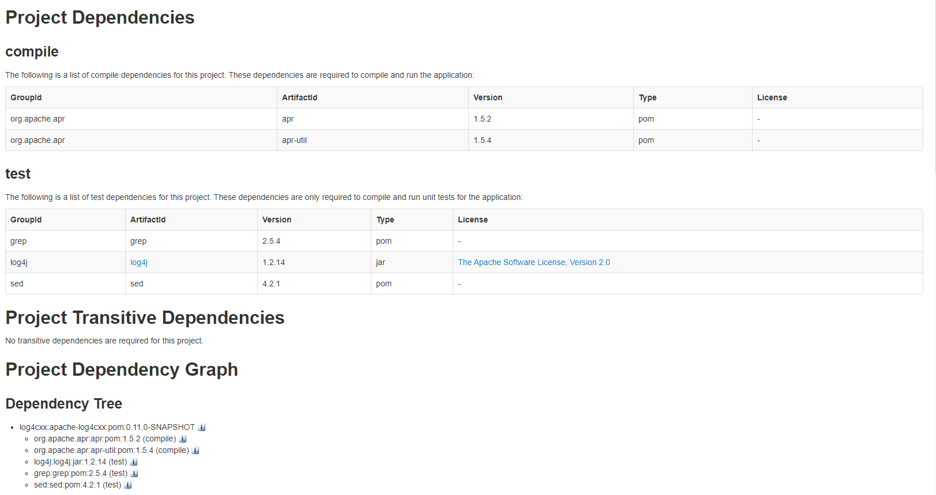Click the log4j GroupId cell
936x495 pixels.
[x=65, y=262]
